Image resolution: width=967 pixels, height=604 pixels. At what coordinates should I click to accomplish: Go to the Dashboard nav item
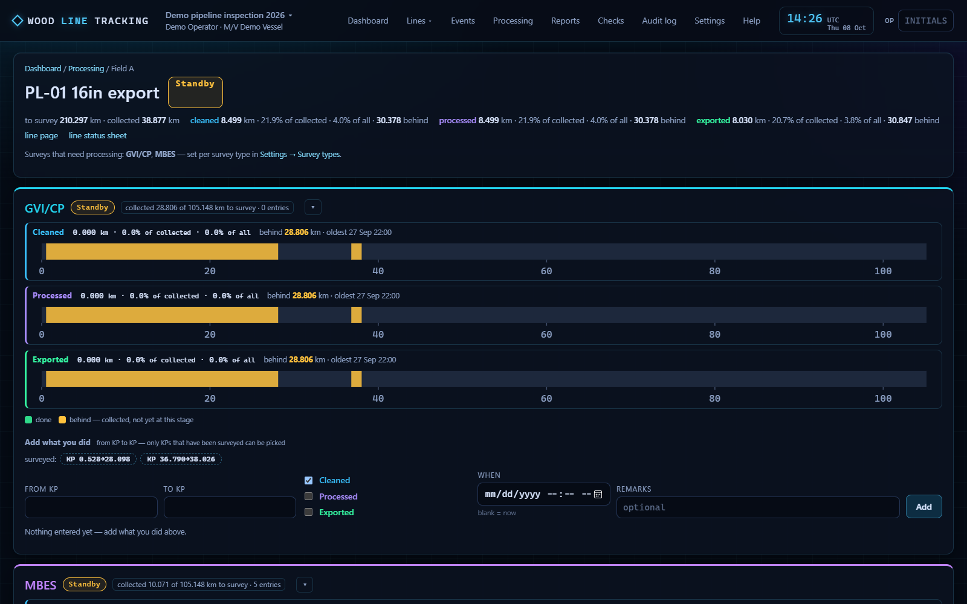point(368,21)
